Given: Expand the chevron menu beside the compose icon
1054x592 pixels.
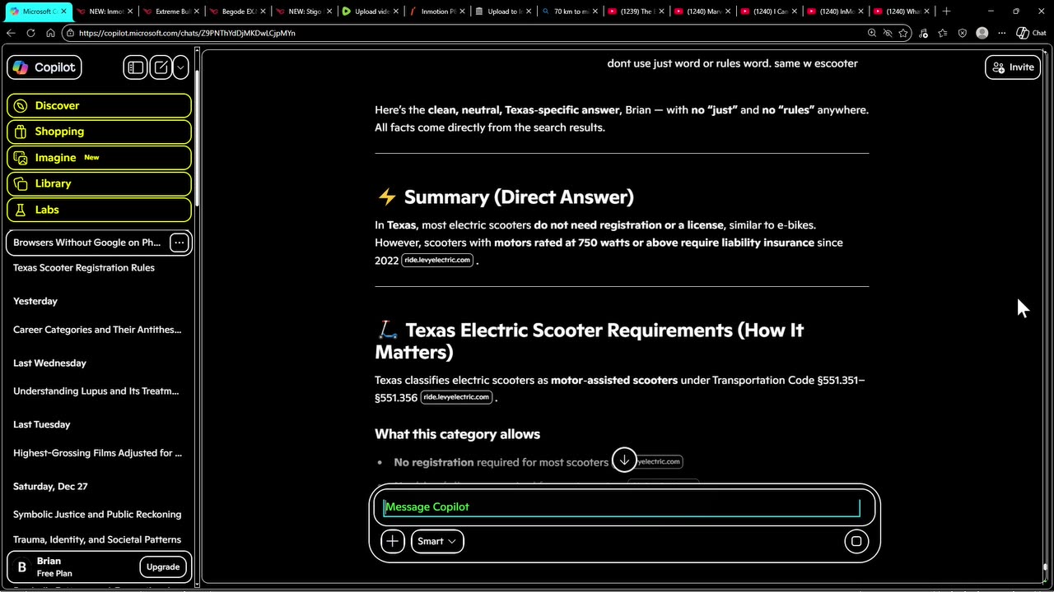Looking at the screenshot, I should pyautogui.click(x=180, y=67).
